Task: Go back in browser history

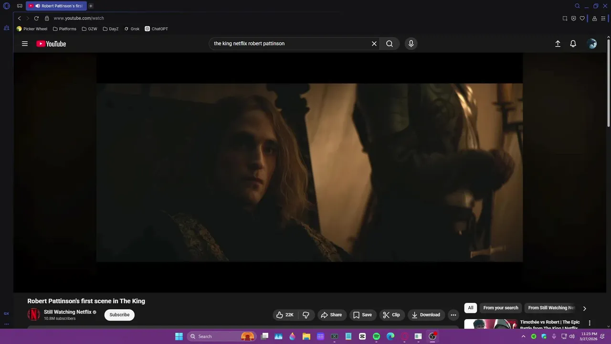Action: click(x=19, y=18)
